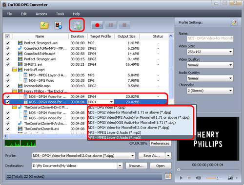Start converting with red record button
The width and height of the screenshot is (244, 185).
tap(97, 25)
